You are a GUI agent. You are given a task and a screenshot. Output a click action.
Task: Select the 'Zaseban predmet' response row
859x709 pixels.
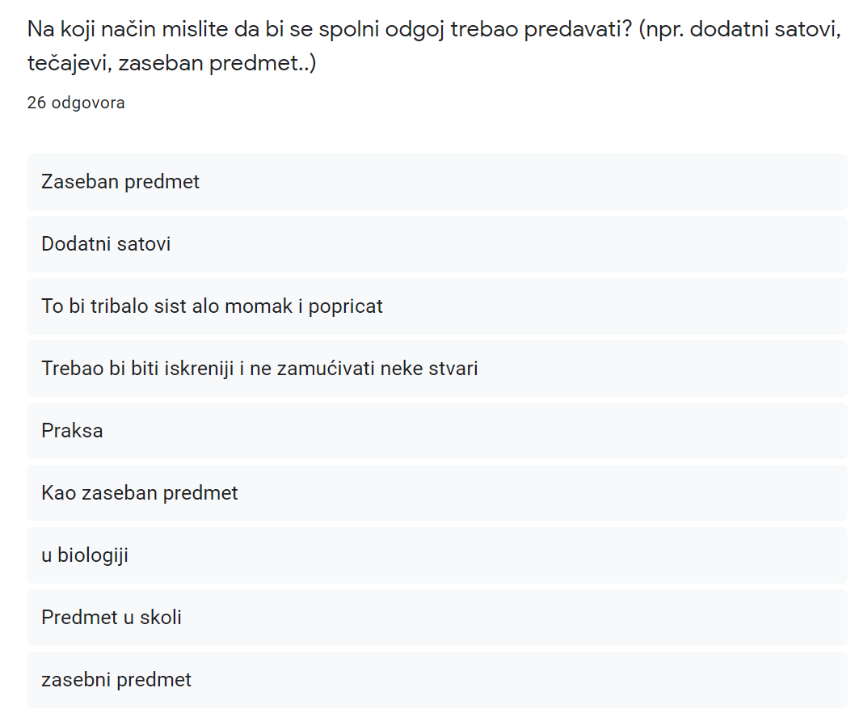click(x=436, y=182)
